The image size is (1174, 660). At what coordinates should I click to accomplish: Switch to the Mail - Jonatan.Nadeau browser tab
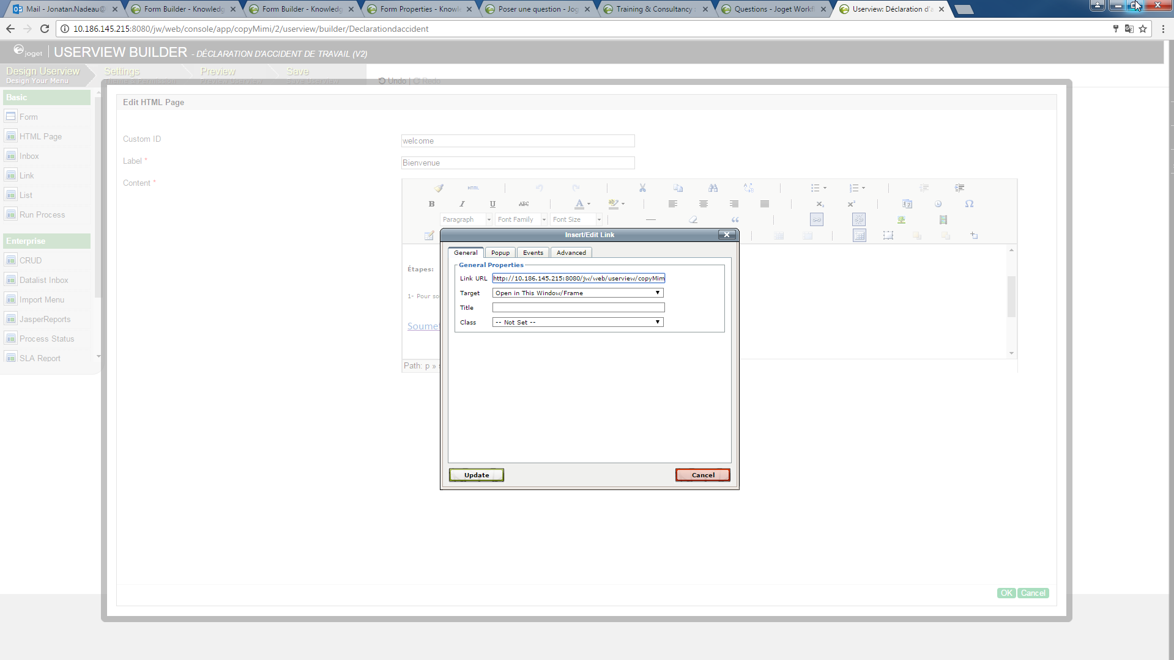tap(65, 9)
